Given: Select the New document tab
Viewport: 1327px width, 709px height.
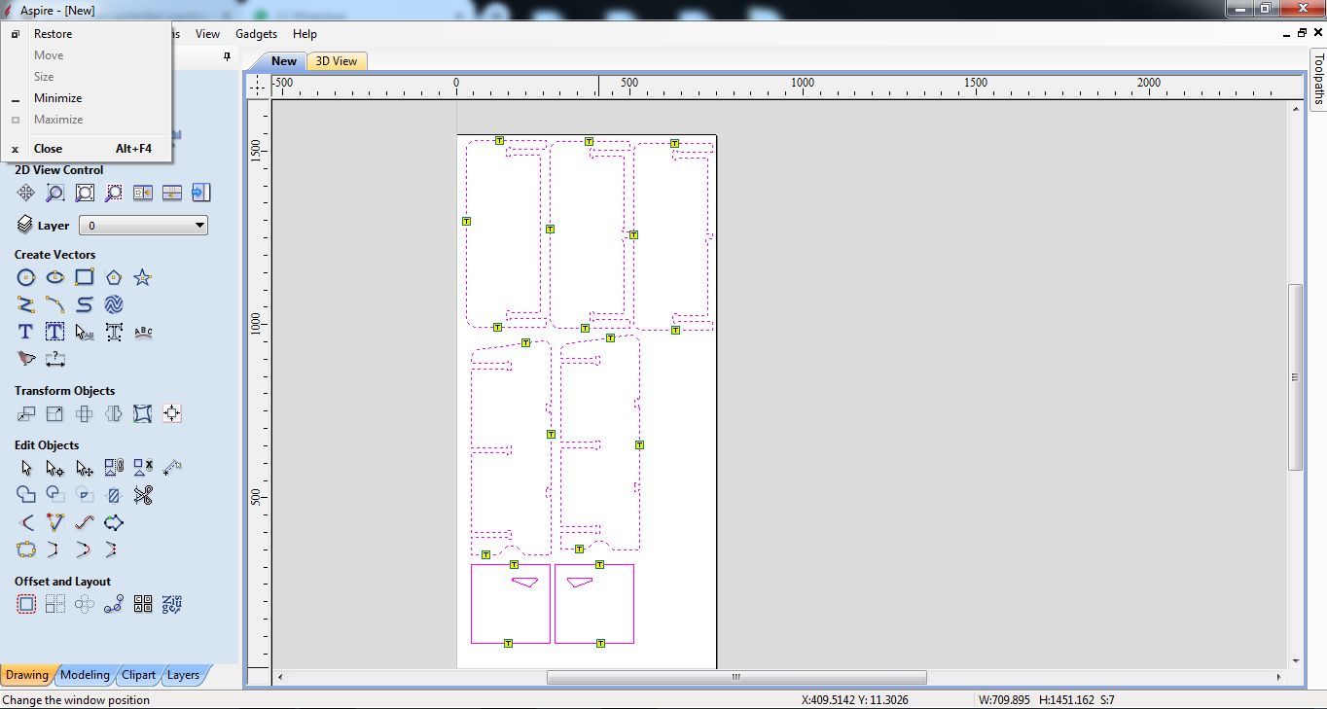Looking at the screenshot, I should [283, 61].
